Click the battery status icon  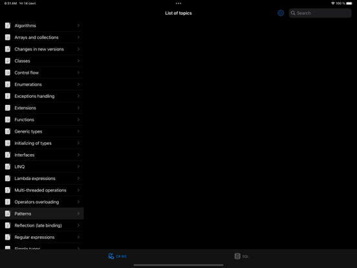point(349,3)
